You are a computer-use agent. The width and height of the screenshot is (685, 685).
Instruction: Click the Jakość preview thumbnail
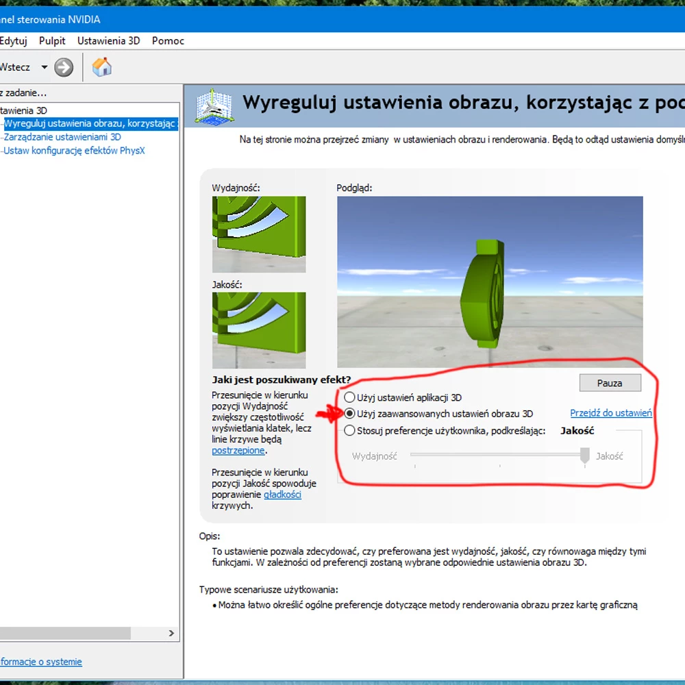pyautogui.click(x=259, y=330)
